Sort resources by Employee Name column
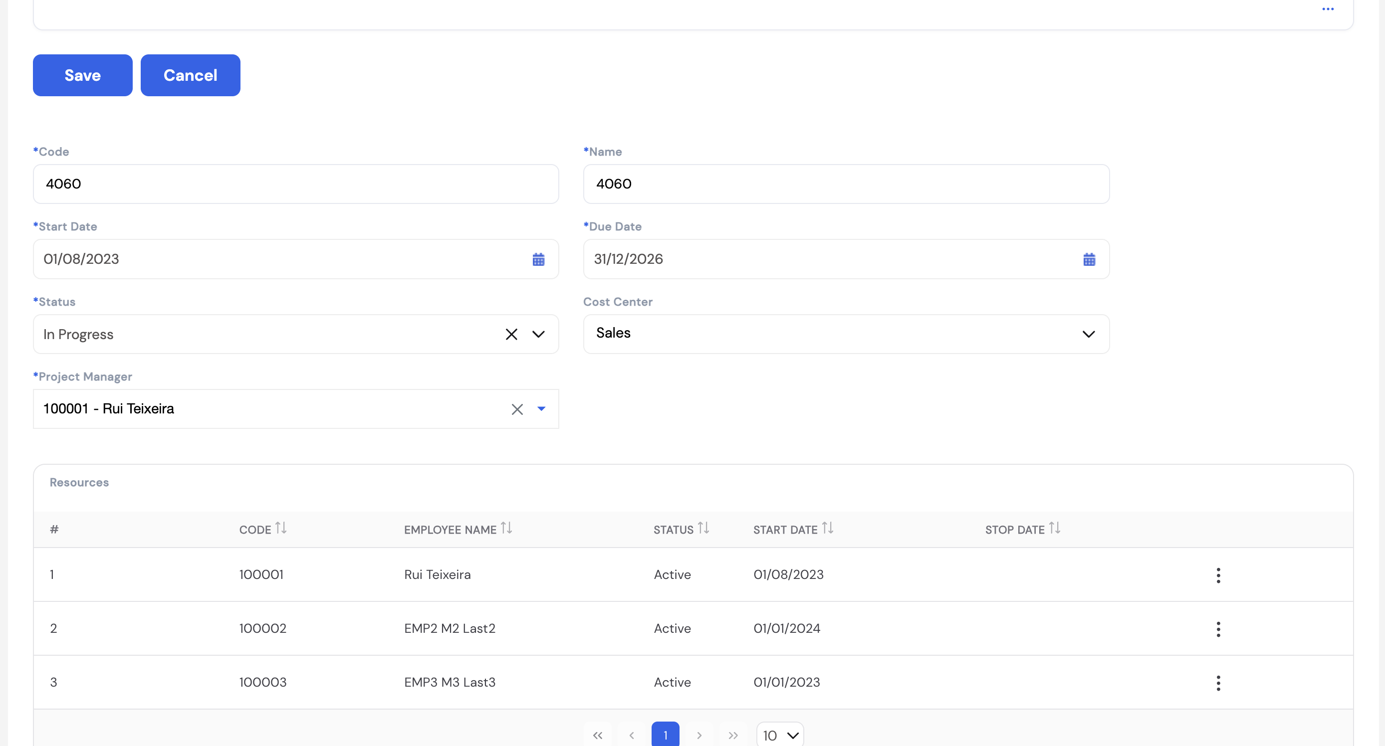 pyautogui.click(x=506, y=528)
